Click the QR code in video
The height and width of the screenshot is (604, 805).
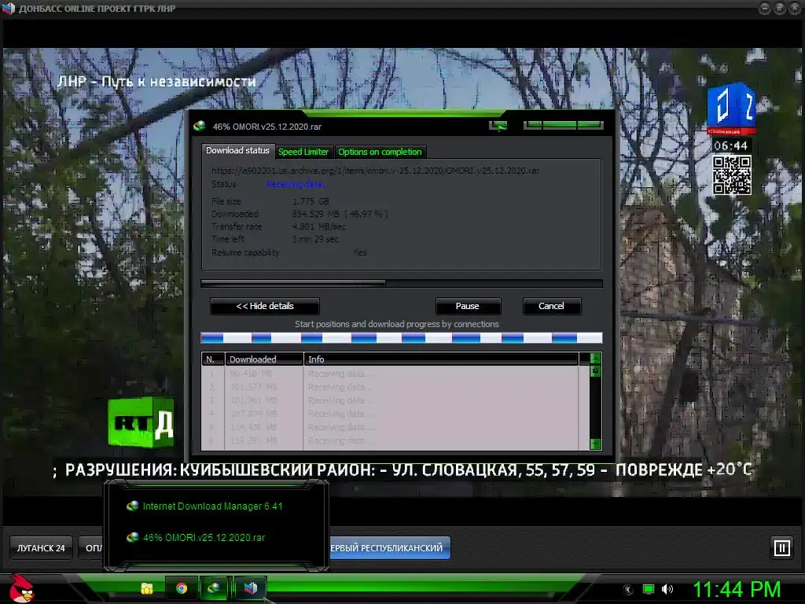pos(732,175)
